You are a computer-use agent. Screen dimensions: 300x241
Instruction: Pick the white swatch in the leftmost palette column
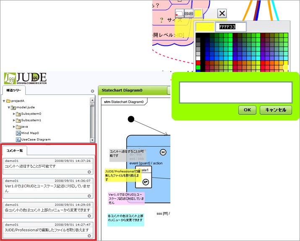[198, 58]
